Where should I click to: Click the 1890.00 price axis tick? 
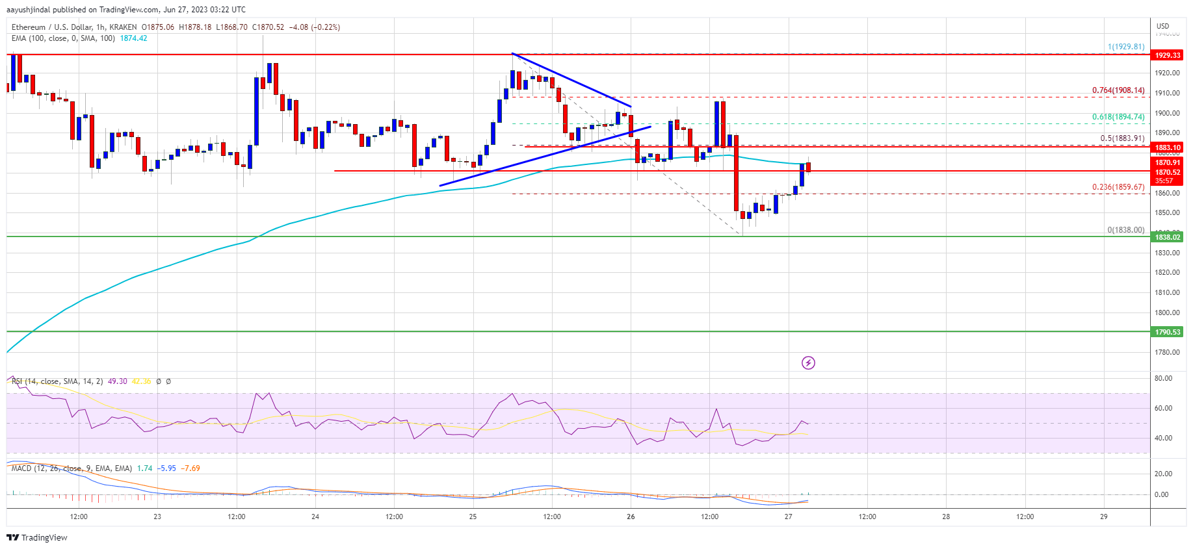pos(1167,133)
